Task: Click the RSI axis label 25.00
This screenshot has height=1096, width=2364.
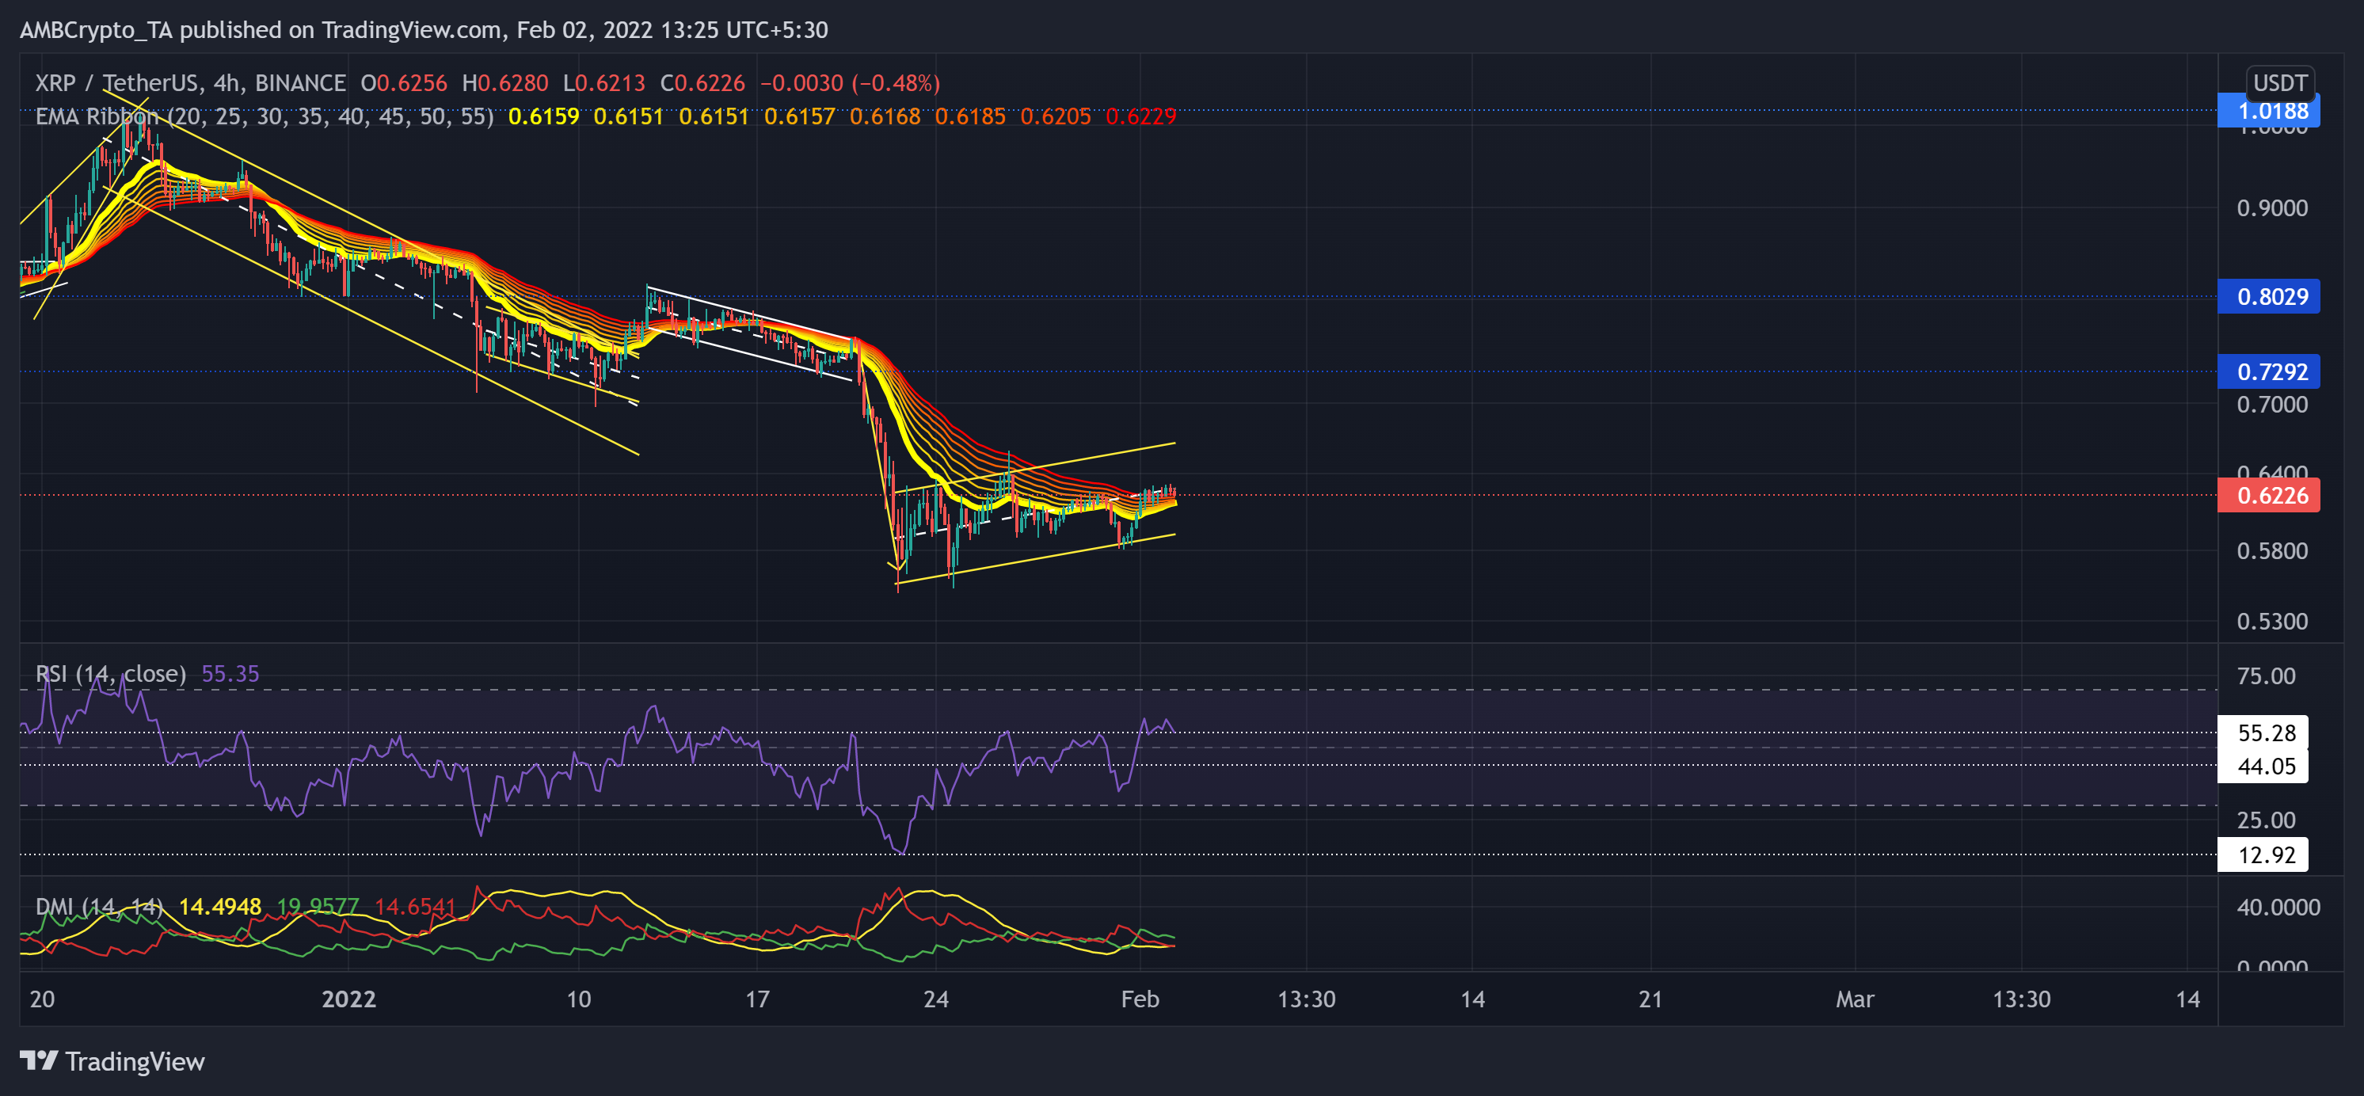Action: click(x=2266, y=820)
